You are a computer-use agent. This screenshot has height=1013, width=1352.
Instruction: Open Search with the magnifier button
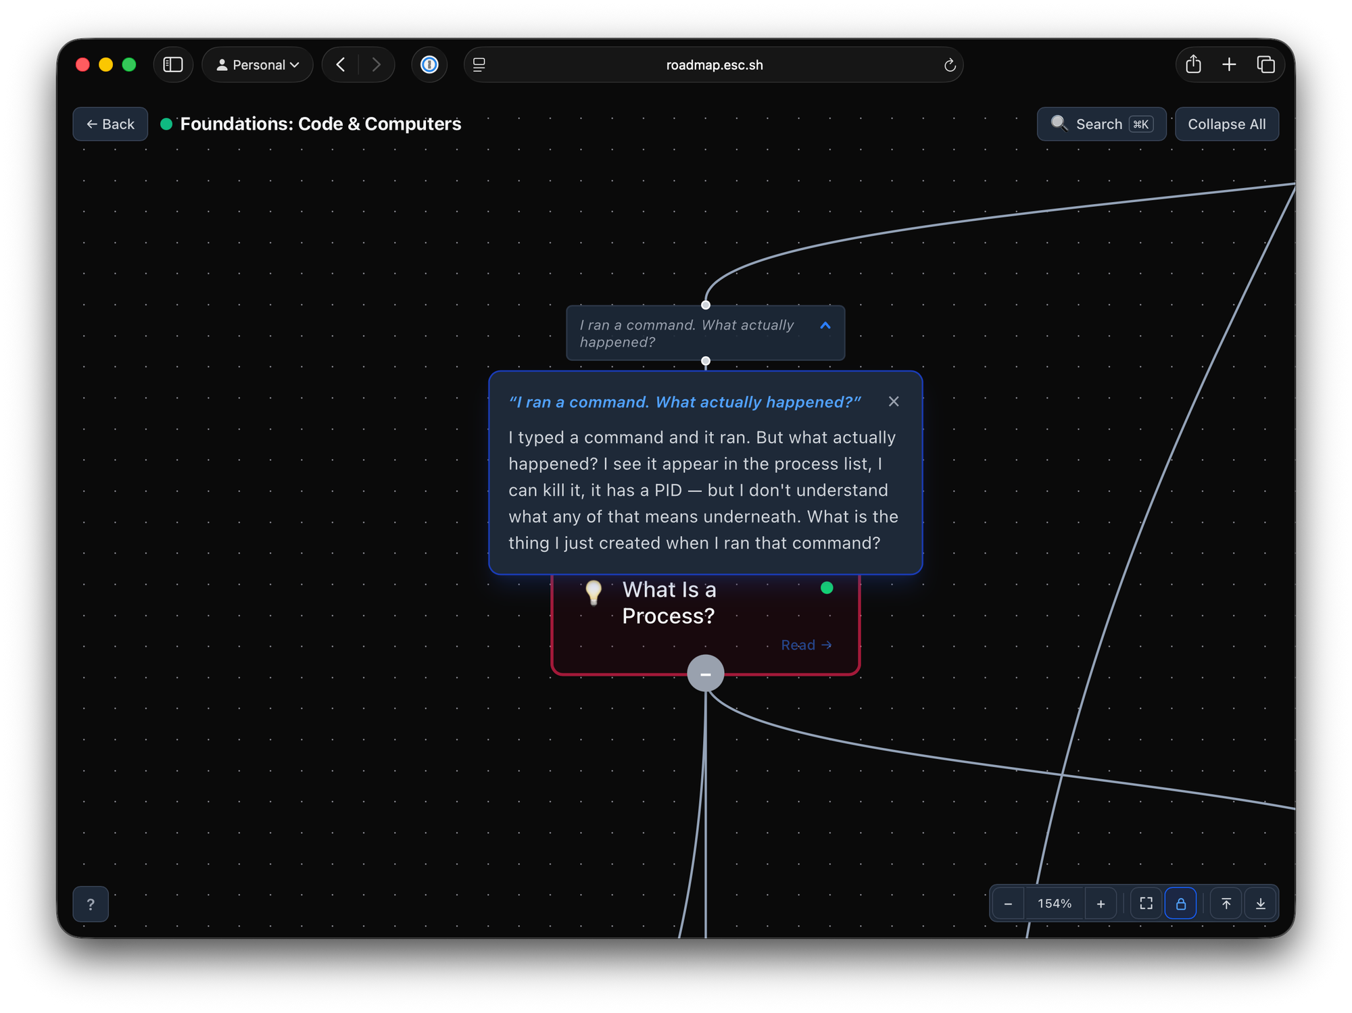click(x=1101, y=124)
